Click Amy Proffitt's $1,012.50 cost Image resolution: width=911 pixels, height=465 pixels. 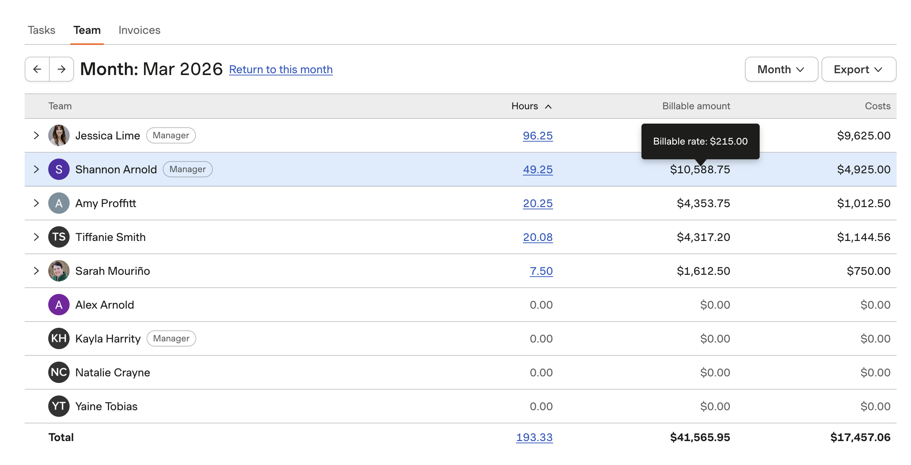pyautogui.click(x=864, y=203)
